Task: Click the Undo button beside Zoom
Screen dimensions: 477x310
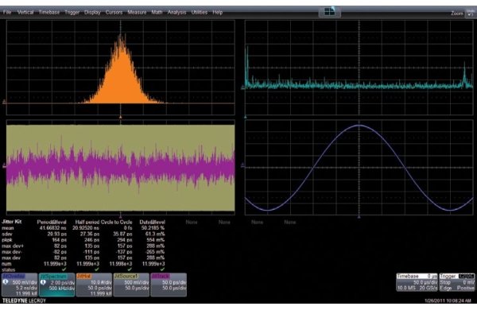Action: click(x=470, y=13)
